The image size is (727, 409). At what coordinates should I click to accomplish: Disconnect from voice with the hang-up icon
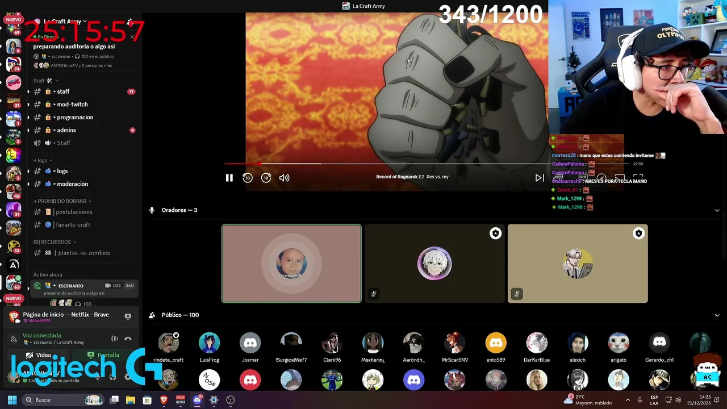(128, 339)
